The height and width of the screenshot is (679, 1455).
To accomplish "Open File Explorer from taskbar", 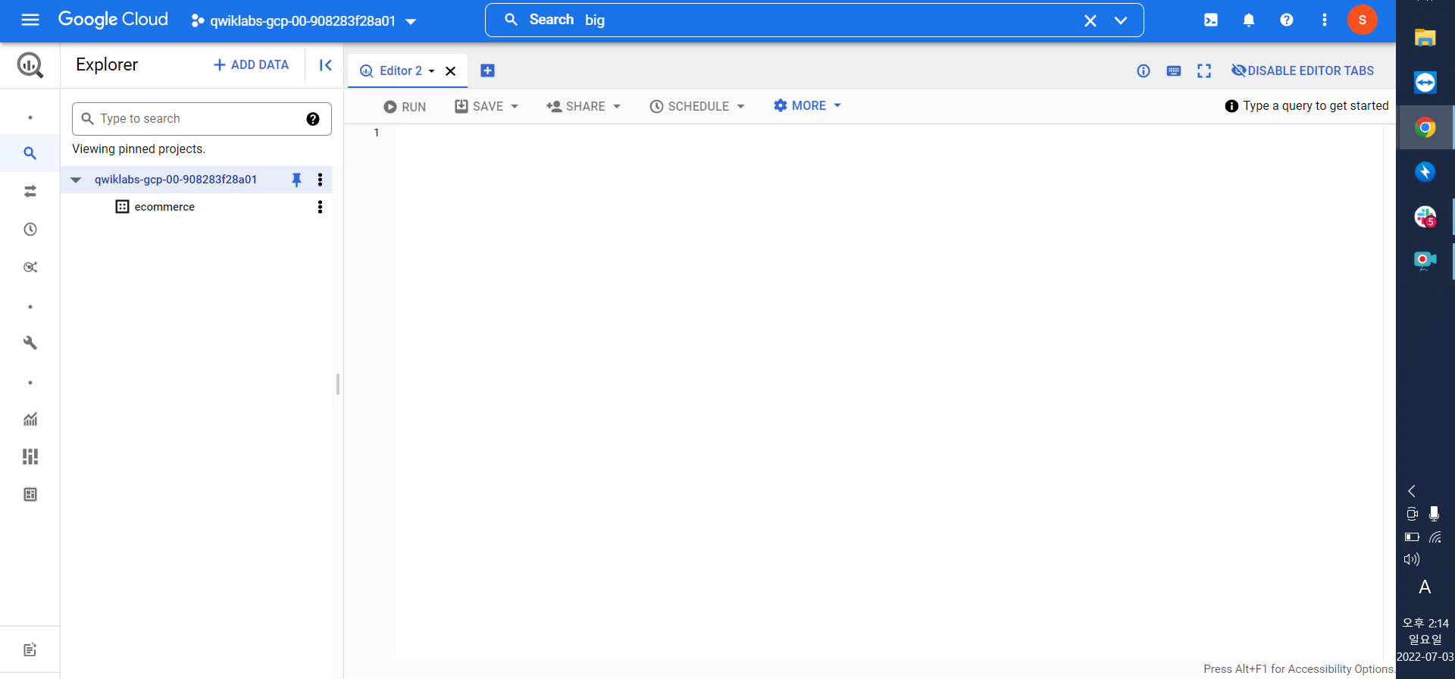I will click(x=1425, y=38).
